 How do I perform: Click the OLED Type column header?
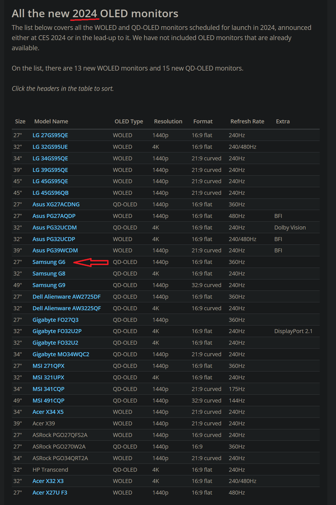pyautogui.click(x=129, y=121)
